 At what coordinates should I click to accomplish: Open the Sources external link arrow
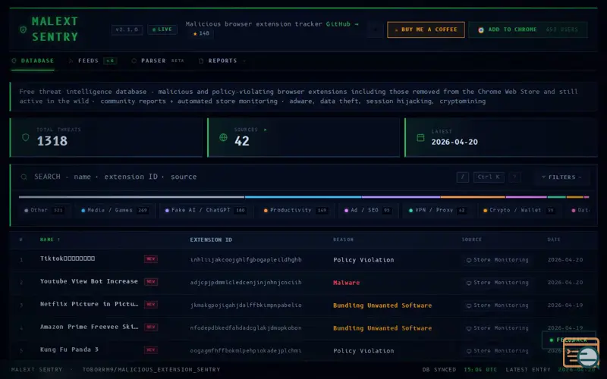click(x=265, y=130)
